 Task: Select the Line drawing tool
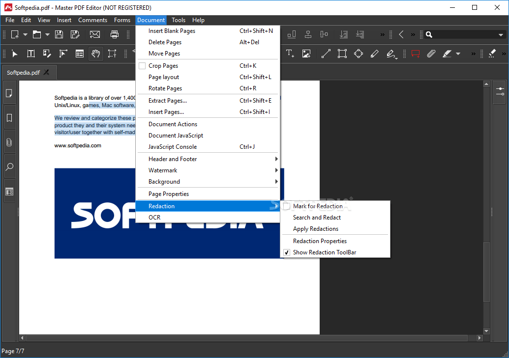tap(326, 54)
